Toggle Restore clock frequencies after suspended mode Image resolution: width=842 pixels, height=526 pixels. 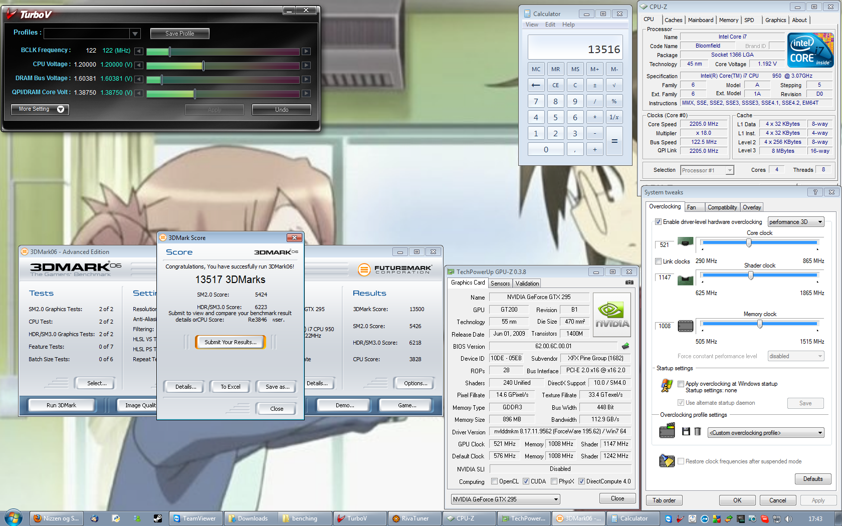(681, 461)
